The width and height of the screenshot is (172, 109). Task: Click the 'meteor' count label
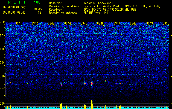39,8
